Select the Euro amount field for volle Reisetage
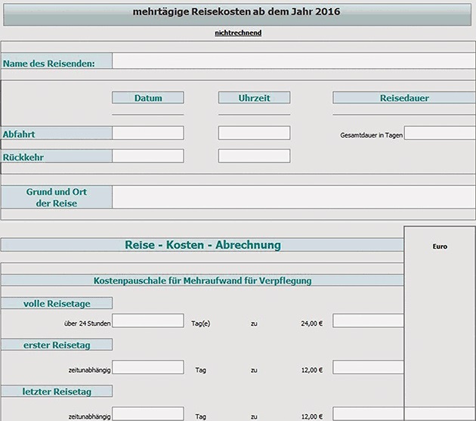Viewport: 476px width, 421px height. (x=368, y=321)
